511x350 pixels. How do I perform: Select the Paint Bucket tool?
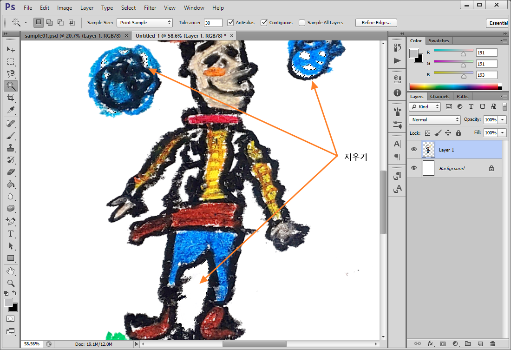point(10,184)
